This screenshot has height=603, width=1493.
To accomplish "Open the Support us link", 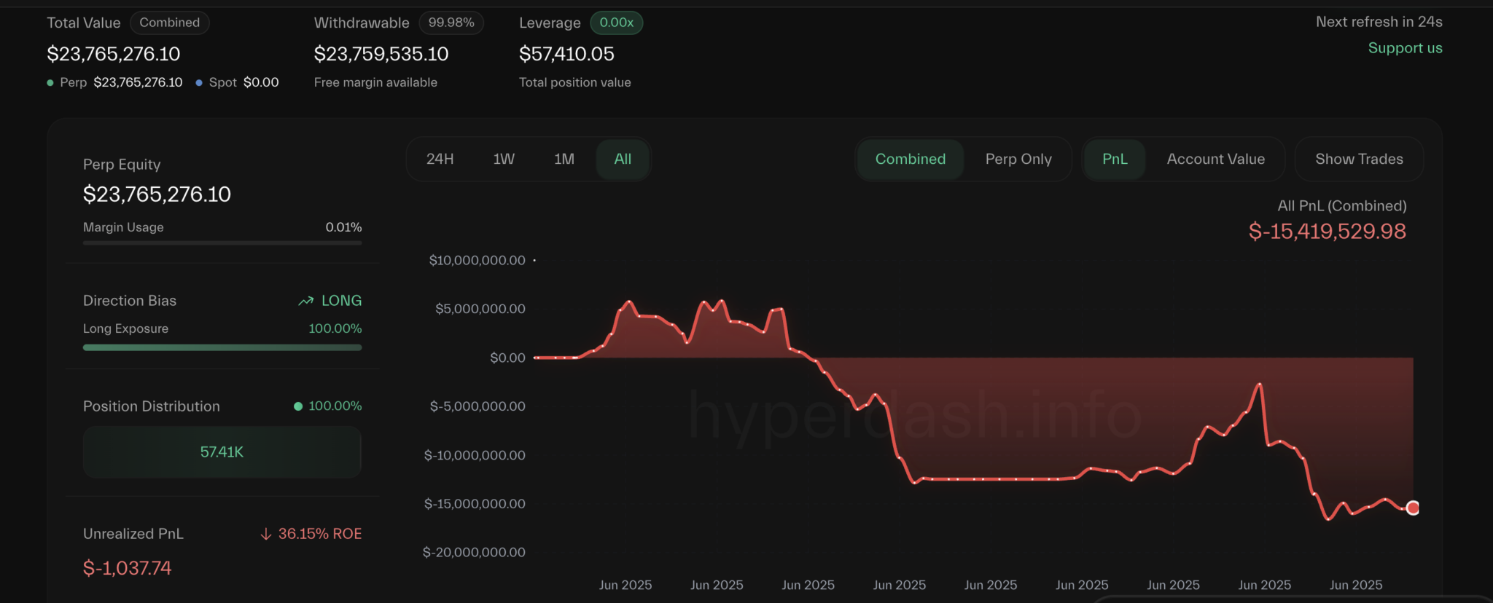I will point(1405,48).
